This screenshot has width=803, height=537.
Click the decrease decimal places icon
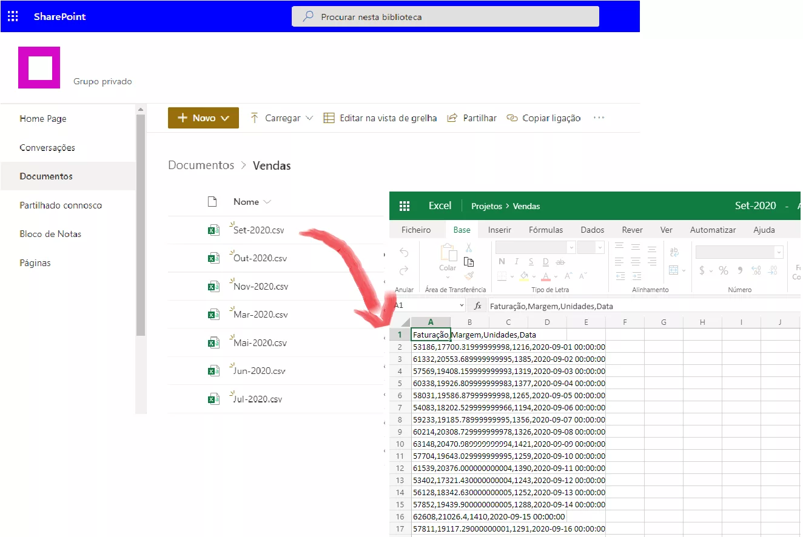click(x=773, y=270)
